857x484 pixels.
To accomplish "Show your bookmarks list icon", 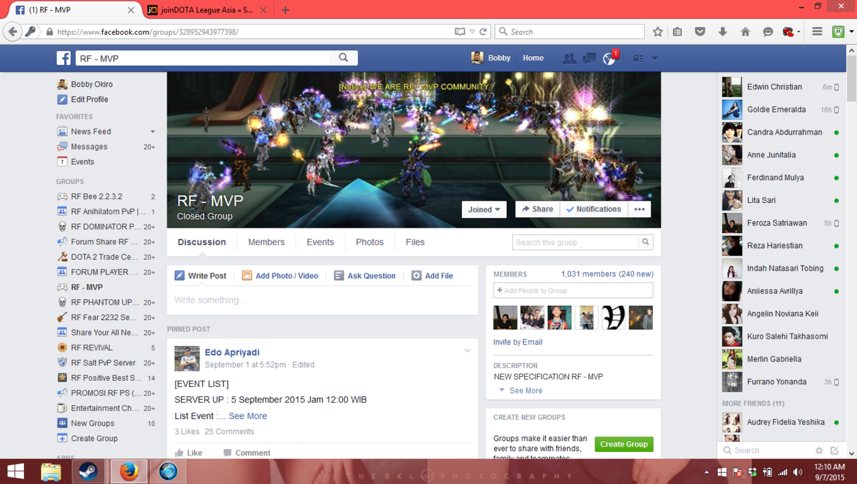I will 678,31.
